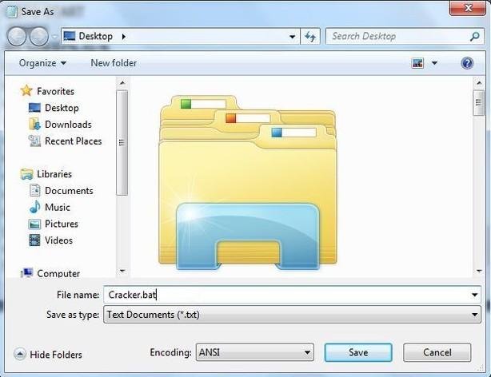Click New folder in the toolbar

pyautogui.click(x=114, y=63)
